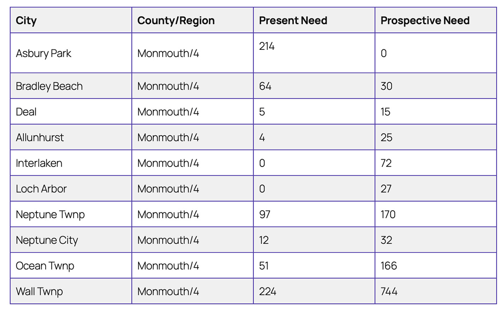Click Interlaken's prospective need value 72
This screenshot has width=503, height=314.
pyautogui.click(x=386, y=163)
